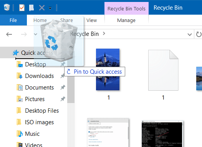This screenshot has width=202, height=147.
Task: Select the command prompt screenshot thumbnail
Action: click(x=162, y=134)
